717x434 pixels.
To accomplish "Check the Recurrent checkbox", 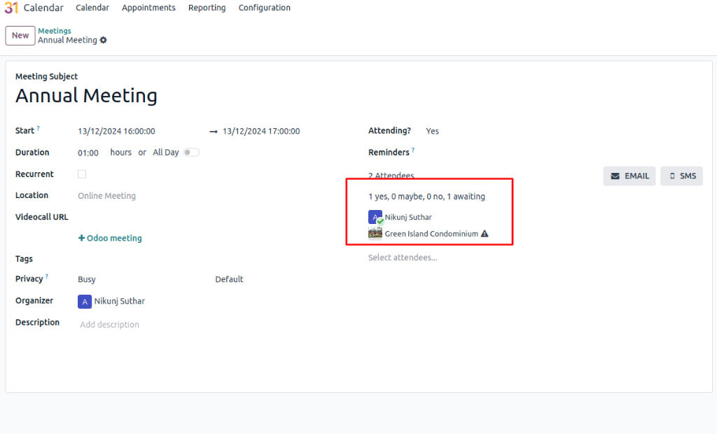I will (82, 174).
